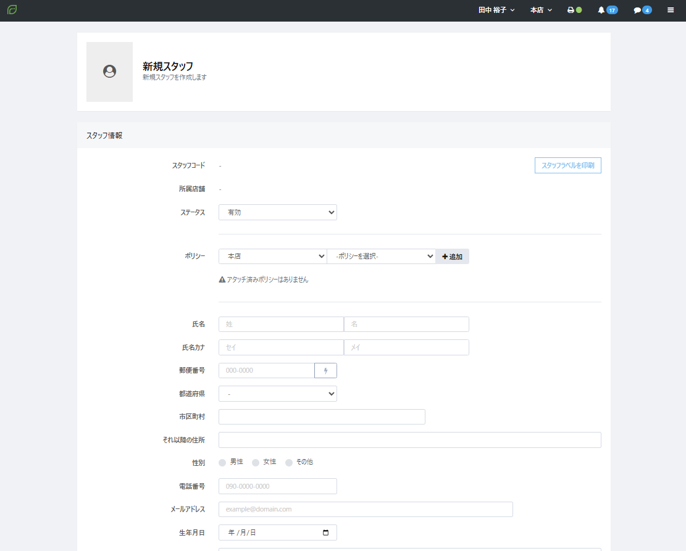Click the green leaf logo icon
Viewport: 686px width, 551px height.
tap(12, 10)
